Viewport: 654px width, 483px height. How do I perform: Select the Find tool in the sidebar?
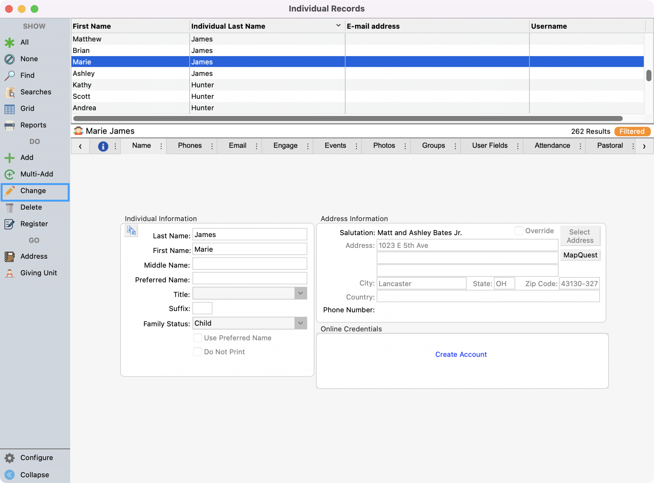tap(27, 75)
